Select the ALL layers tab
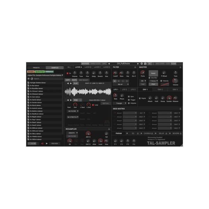This screenshot has width=209, height=209. pyautogui.click(x=69, y=67)
